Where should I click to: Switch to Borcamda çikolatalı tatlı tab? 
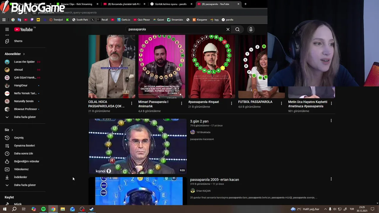[x=124, y=4]
